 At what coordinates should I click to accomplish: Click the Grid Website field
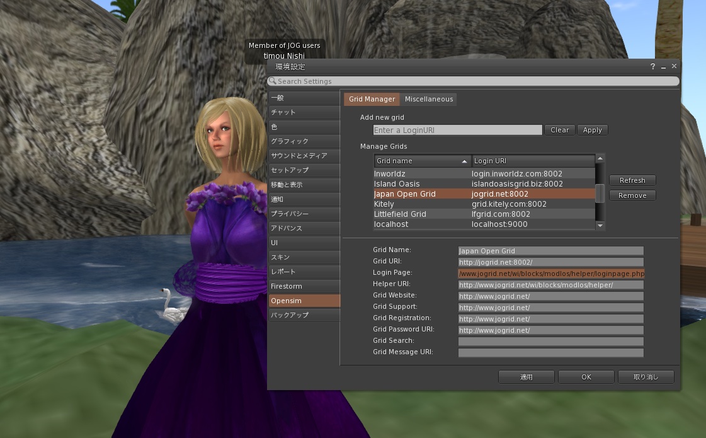coord(550,296)
